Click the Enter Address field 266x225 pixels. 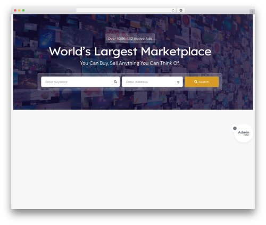pyautogui.click(x=152, y=82)
